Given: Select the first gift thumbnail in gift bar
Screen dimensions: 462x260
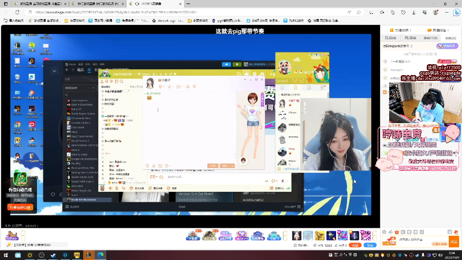Looking at the screenshot, I should coord(297,236).
